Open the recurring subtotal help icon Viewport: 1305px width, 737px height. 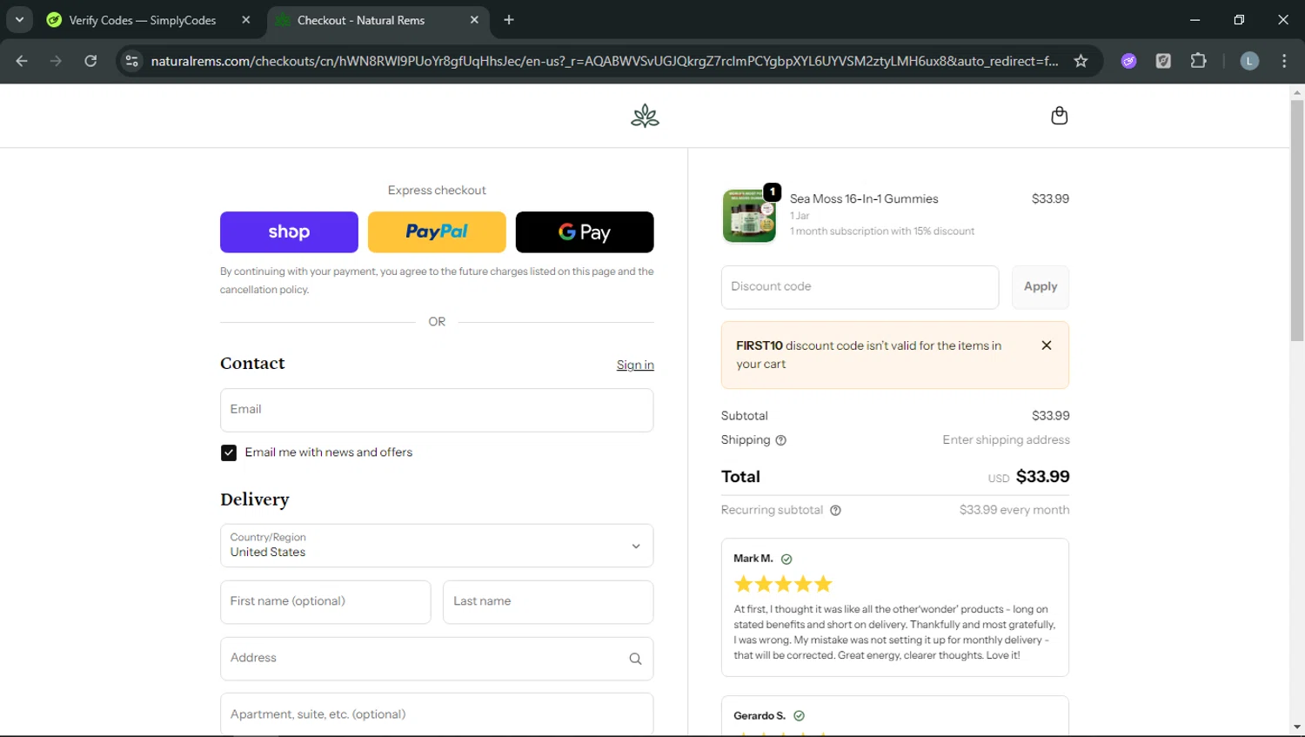[835, 511]
